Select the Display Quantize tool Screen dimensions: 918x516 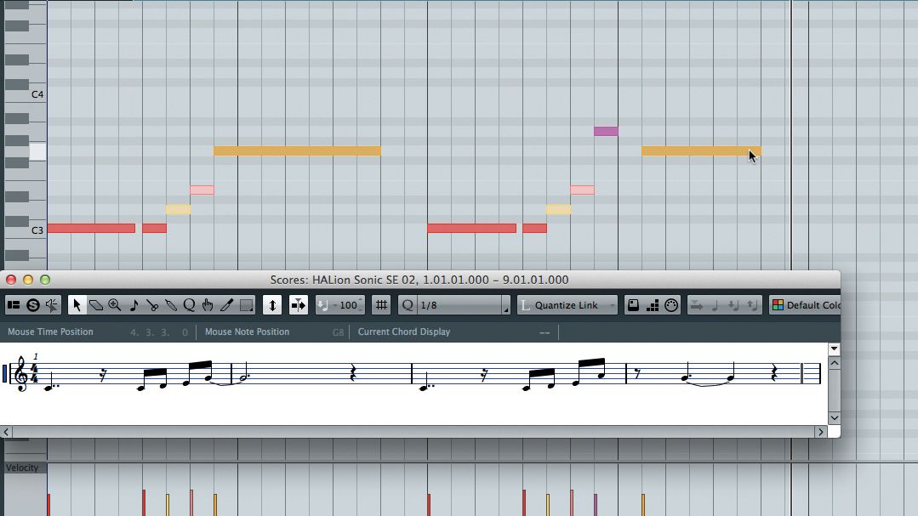[x=189, y=303]
